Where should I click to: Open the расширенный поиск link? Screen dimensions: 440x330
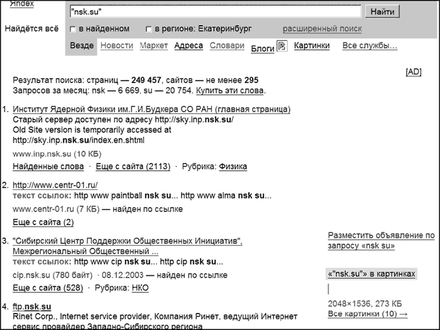tap(322, 29)
